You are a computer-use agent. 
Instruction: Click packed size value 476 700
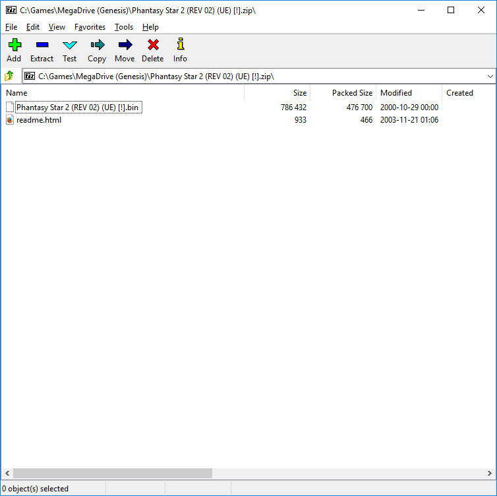359,108
